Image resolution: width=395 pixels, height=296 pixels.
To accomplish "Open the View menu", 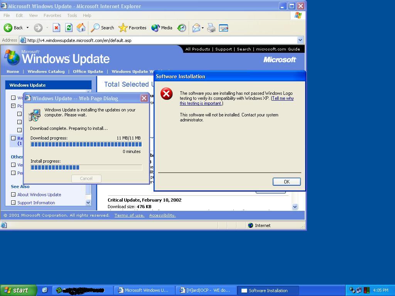I will click(x=33, y=15).
